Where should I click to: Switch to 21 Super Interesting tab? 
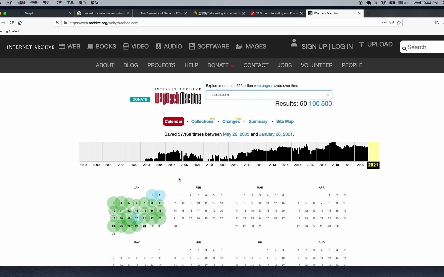click(x=277, y=13)
